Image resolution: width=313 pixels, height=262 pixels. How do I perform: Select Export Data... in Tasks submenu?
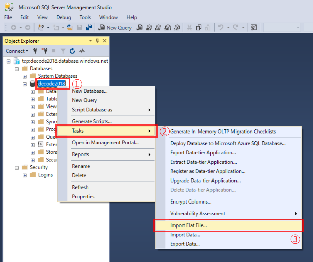click(x=228, y=244)
